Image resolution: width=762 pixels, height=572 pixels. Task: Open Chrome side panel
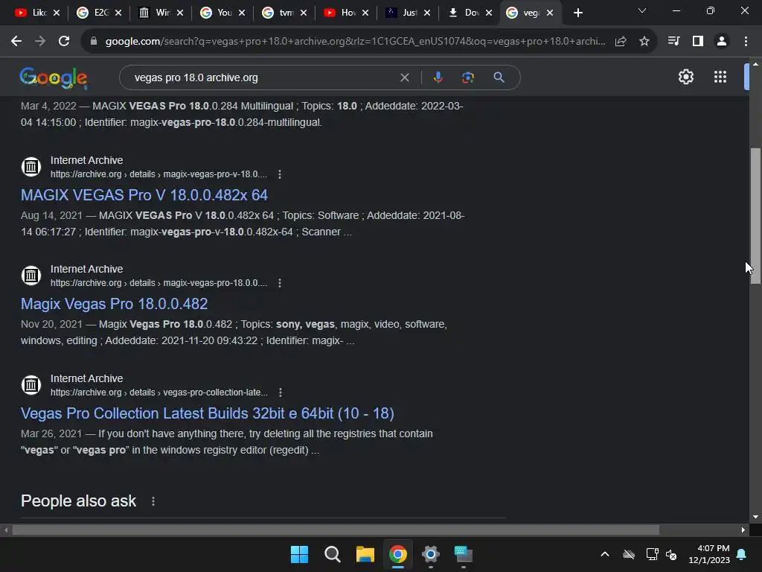698,42
